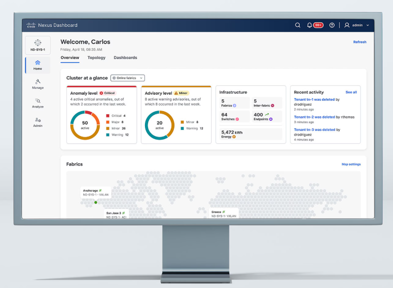Switch to the Topology tab
The width and height of the screenshot is (393, 288).
click(96, 58)
